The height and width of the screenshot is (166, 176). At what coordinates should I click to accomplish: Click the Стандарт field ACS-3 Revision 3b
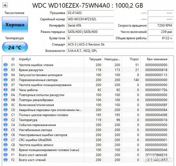click(120, 44)
